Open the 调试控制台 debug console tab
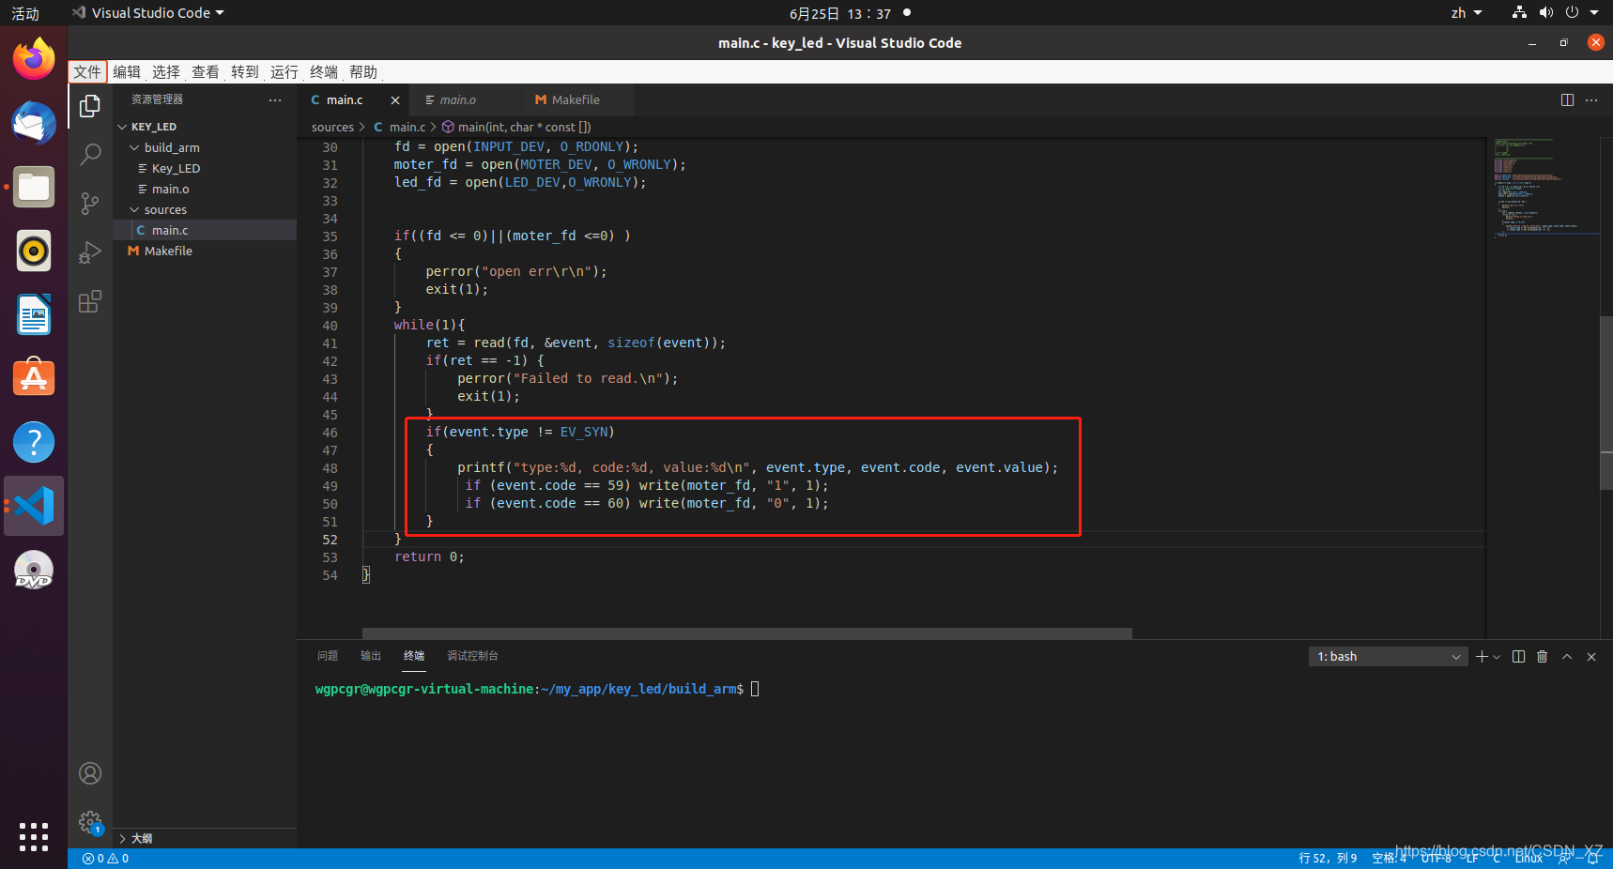 pyautogui.click(x=472, y=656)
